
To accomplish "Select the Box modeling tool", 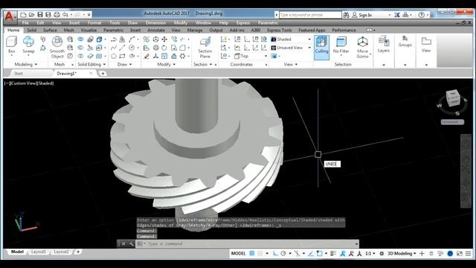I will pos(12,45).
